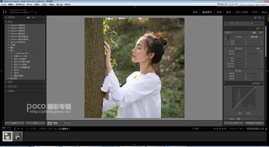Image resolution: width=269 pixels, height=147 pixels.
Task: Filter by flagged status icon
Action: [x=202, y=129]
